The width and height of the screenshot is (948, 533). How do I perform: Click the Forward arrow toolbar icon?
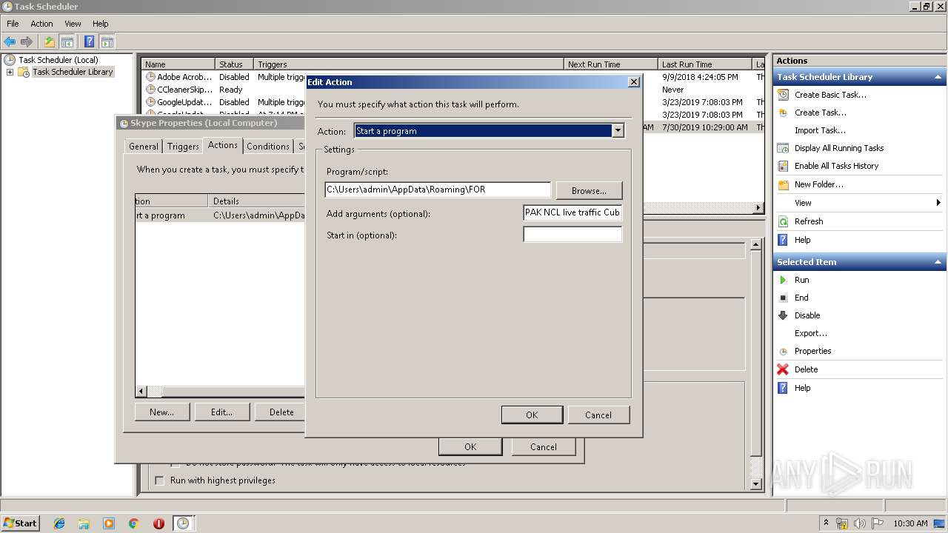(x=27, y=42)
